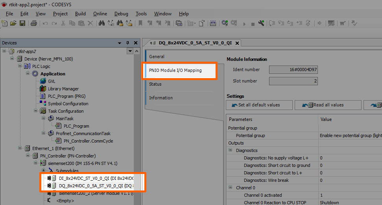This screenshot has height=205, width=382.
Task: Collapse the Application tree node
Action: pyautogui.click(x=28, y=73)
